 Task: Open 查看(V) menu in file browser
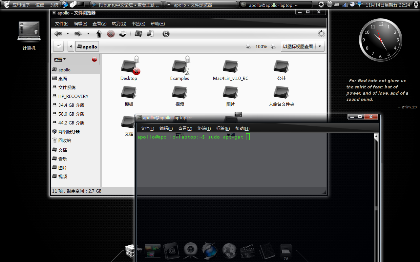pyautogui.click(x=99, y=24)
